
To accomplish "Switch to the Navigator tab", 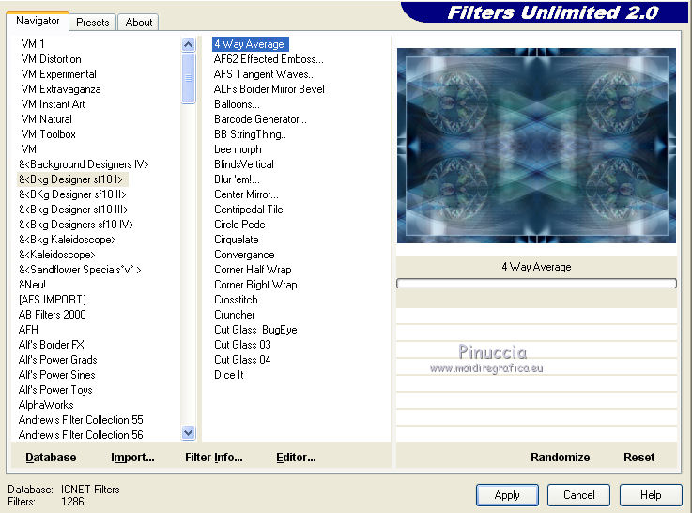I will [x=38, y=21].
